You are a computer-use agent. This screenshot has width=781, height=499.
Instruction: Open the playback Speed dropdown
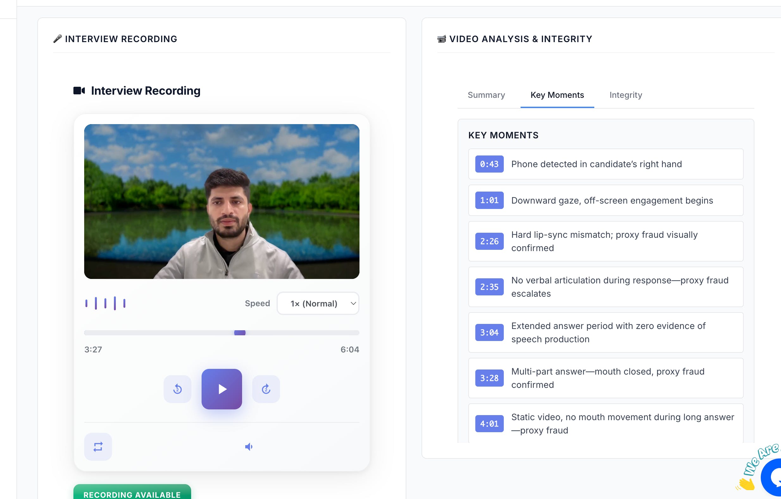pyautogui.click(x=318, y=303)
